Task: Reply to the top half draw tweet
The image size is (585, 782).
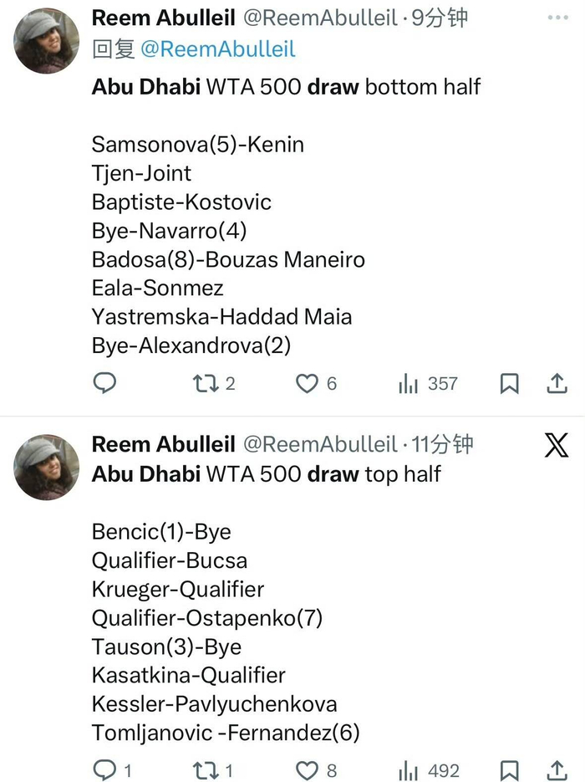Action: (104, 769)
